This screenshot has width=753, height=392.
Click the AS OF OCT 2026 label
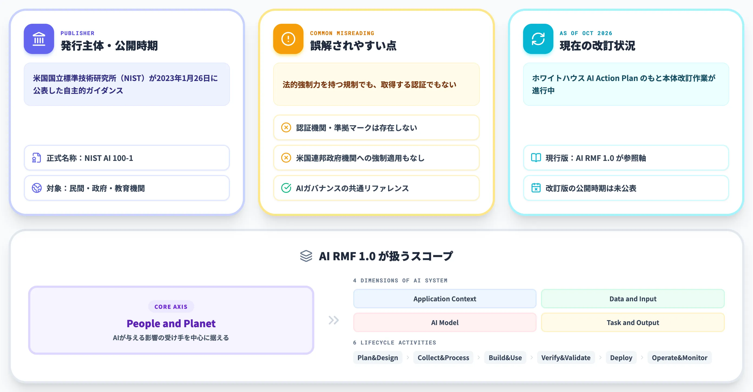pyautogui.click(x=586, y=33)
